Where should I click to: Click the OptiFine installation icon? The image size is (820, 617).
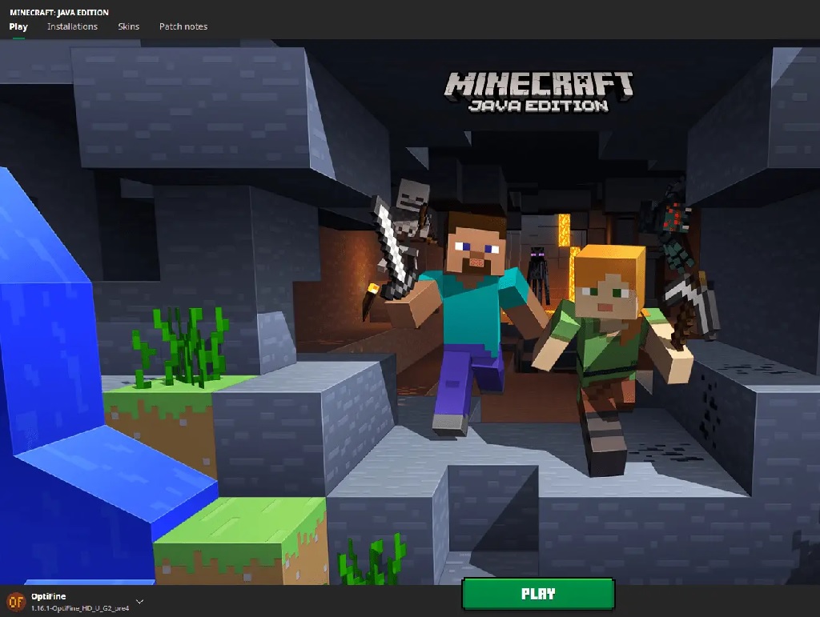pos(16,602)
